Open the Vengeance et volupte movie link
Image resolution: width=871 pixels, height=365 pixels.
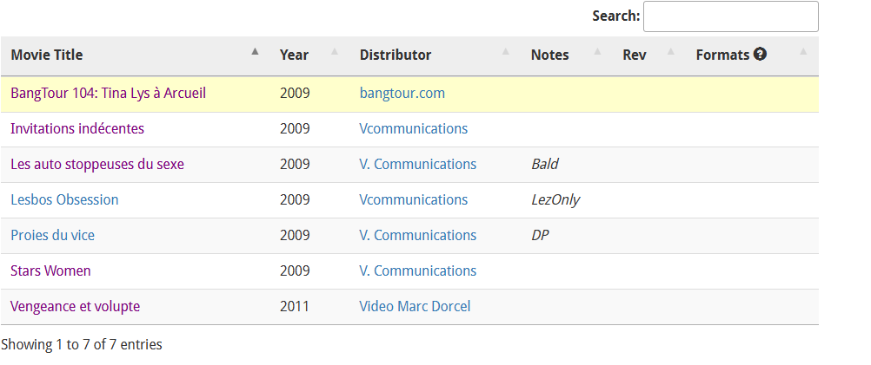click(75, 306)
